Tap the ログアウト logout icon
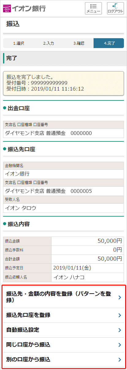The height and width of the screenshot is (370, 127). pyautogui.click(x=115, y=8)
